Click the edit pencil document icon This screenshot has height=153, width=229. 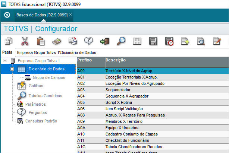pyautogui.click(x=217, y=41)
